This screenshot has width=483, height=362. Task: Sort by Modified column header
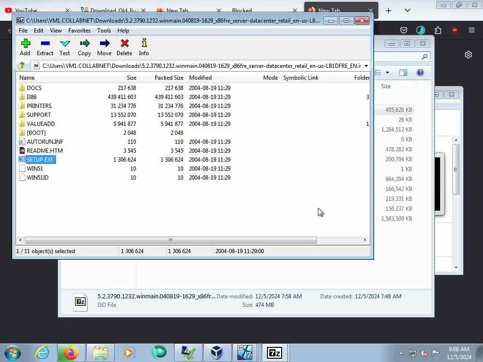[200, 78]
